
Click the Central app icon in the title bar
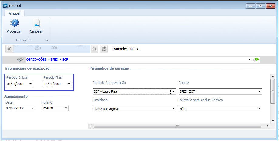point(5,6)
